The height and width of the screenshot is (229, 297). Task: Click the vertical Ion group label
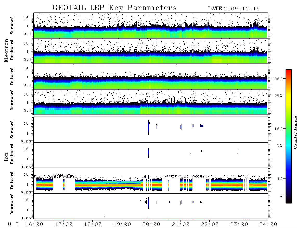pyautogui.click(x=6, y=157)
